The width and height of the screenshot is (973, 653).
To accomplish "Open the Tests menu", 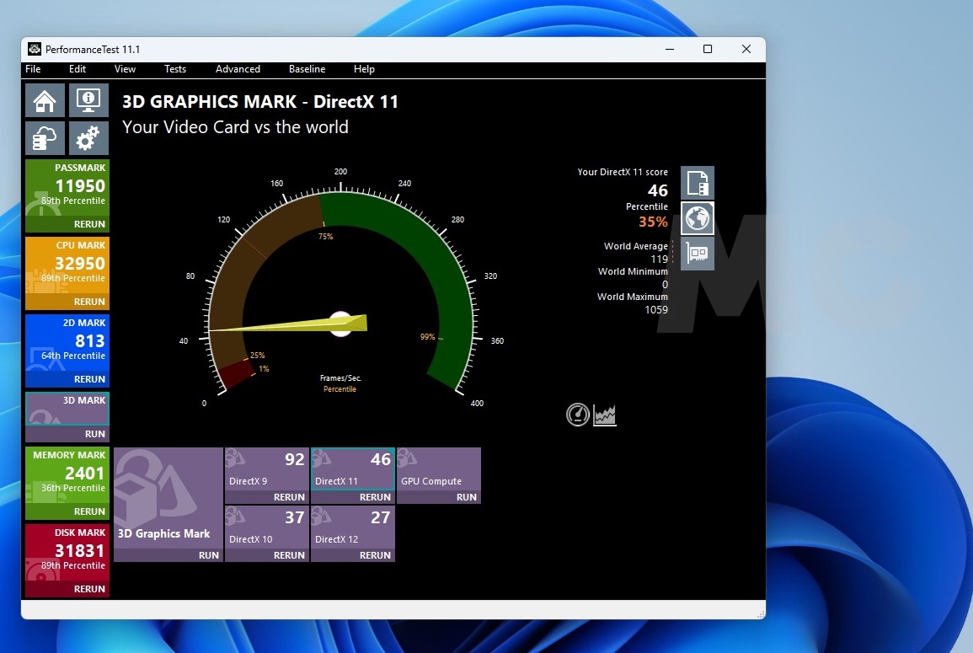I will (175, 69).
